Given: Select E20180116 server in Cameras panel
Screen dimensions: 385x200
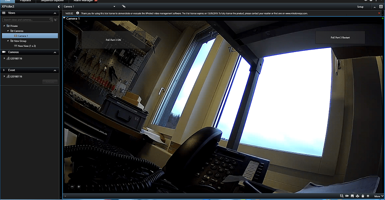Looking at the screenshot, I should click(x=14, y=58).
